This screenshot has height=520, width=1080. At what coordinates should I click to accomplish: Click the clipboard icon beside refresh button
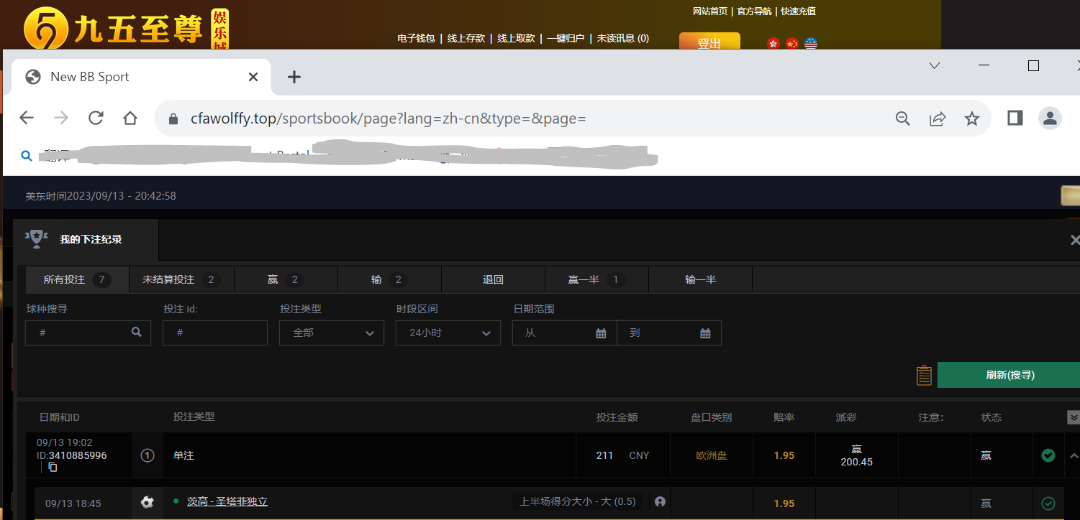924,375
